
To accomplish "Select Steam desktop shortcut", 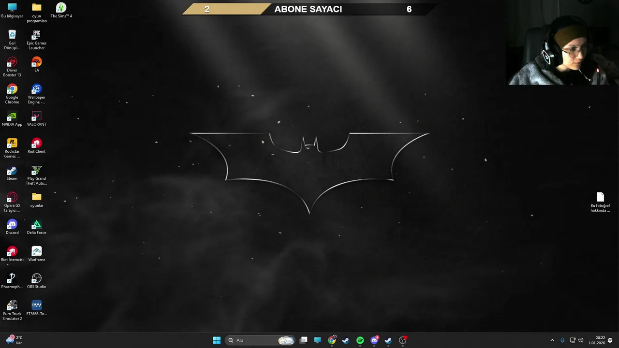I will coord(12,173).
